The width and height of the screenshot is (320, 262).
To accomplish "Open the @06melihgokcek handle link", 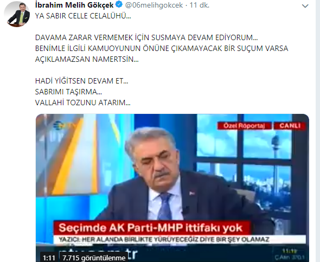I will (x=154, y=5).
